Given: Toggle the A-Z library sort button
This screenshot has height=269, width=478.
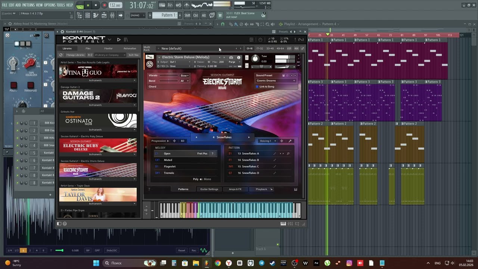Looking at the screenshot, I should pos(90,55).
